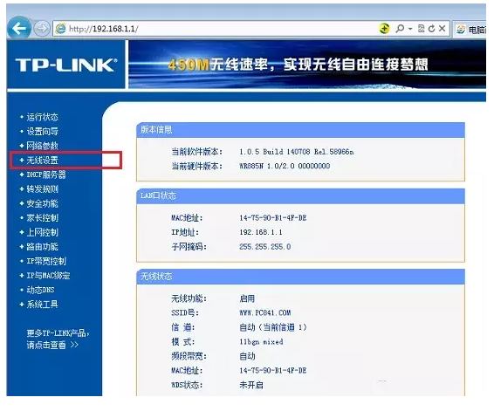Expand IP带宽控制 in the sidebar menu

46,261
